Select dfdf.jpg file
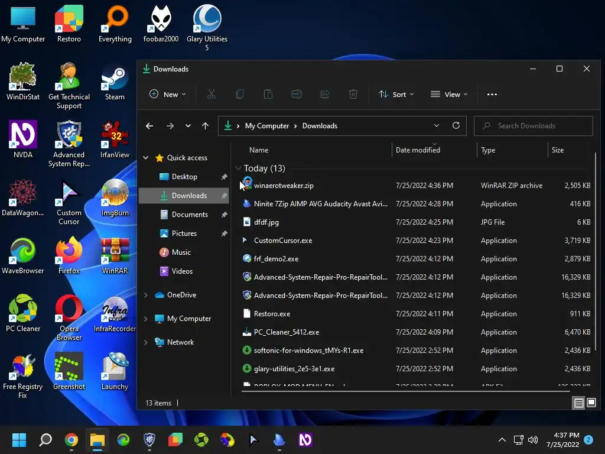 [266, 222]
